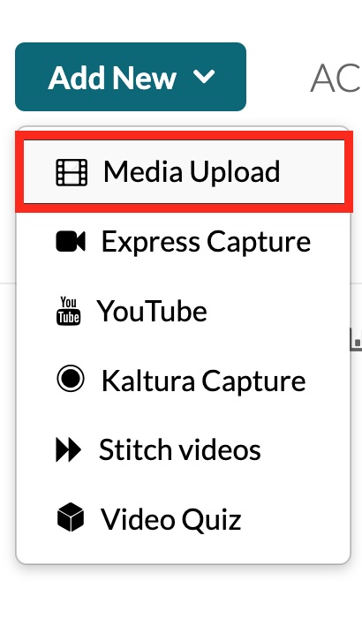Click the film strip icon beside Media Upload

coord(72,172)
